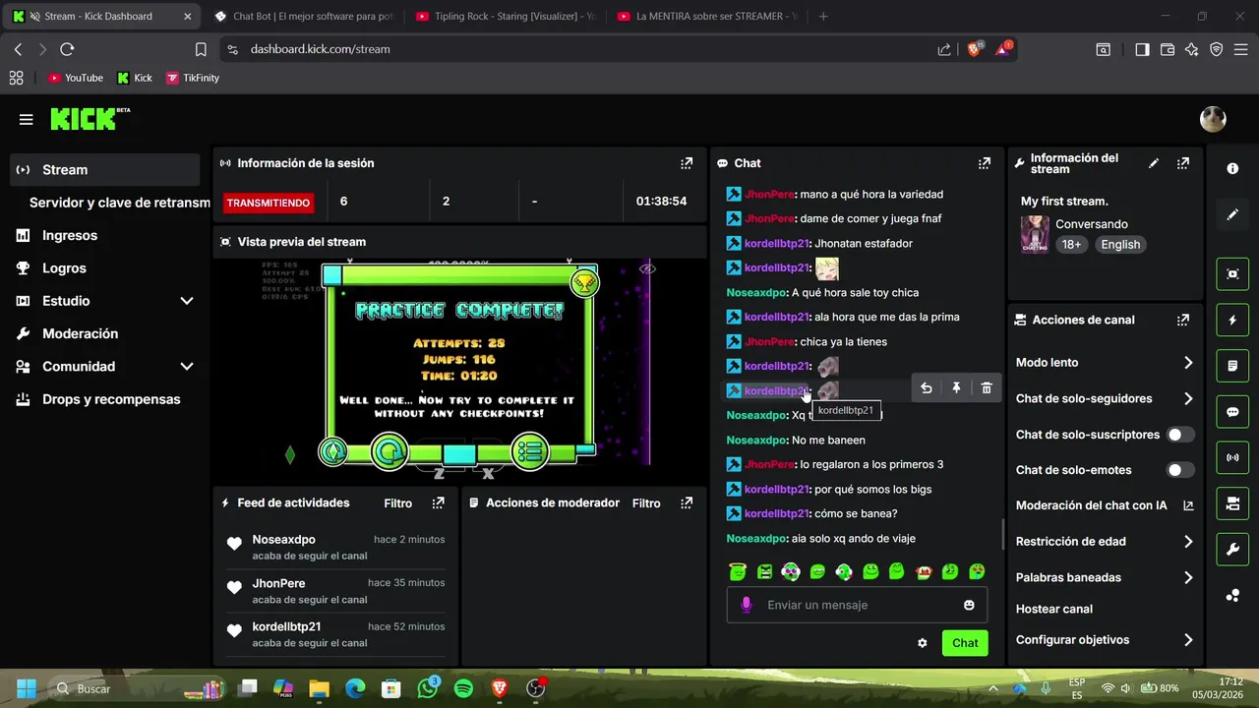Open the Brave Rewards triangle icon
1259x708 pixels.
tap(1003, 49)
